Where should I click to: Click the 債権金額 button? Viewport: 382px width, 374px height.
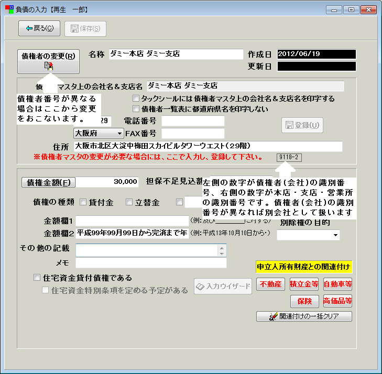pyautogui.click(x=48, y=182)
